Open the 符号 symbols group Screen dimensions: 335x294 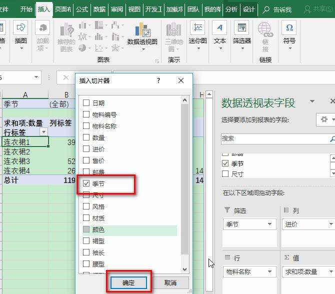tap(289, 35)
